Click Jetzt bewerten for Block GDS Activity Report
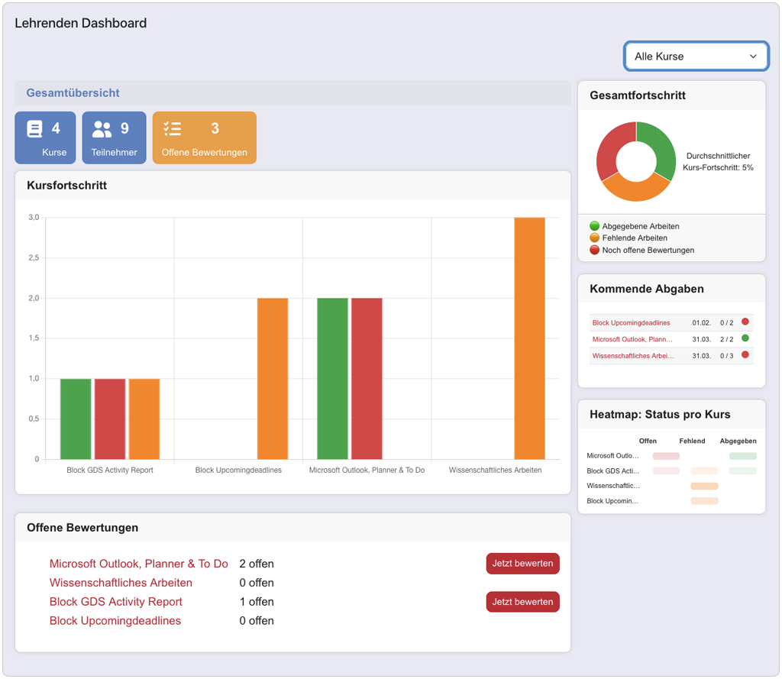Viewport: 782px width, 679px height. (522, 602)
